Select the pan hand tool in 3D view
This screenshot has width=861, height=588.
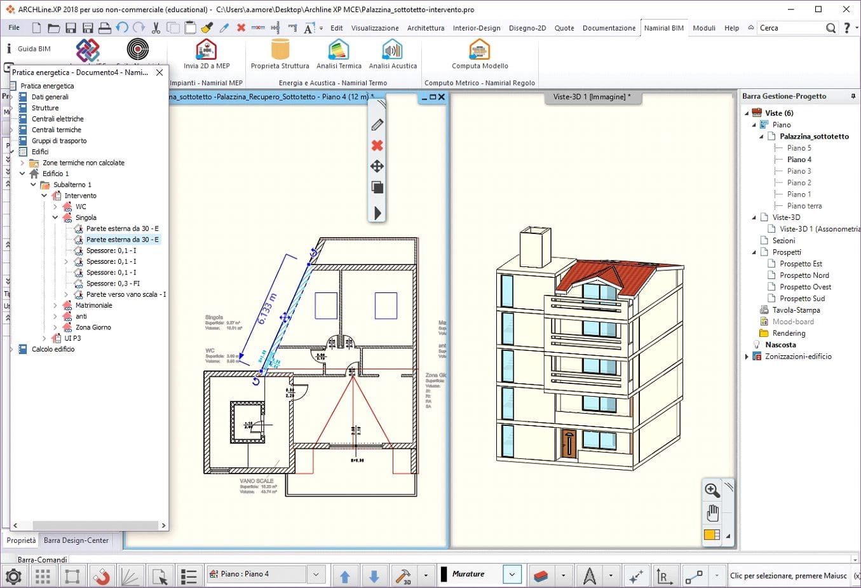tap(712, 512)
